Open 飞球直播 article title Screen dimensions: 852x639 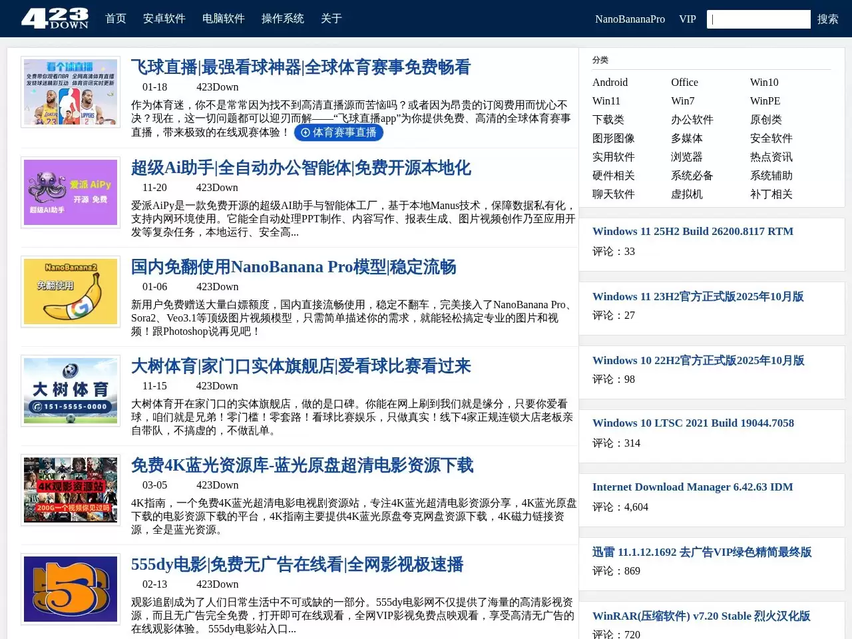301,67
